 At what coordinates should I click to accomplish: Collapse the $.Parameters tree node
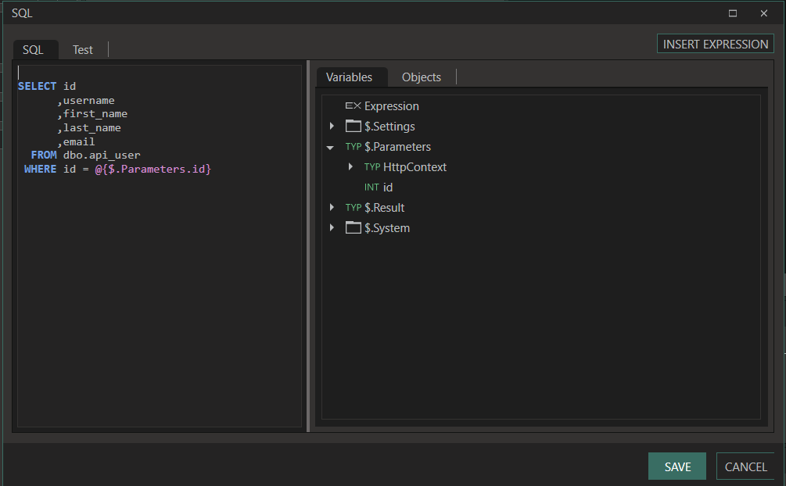[x=331, y=148]
